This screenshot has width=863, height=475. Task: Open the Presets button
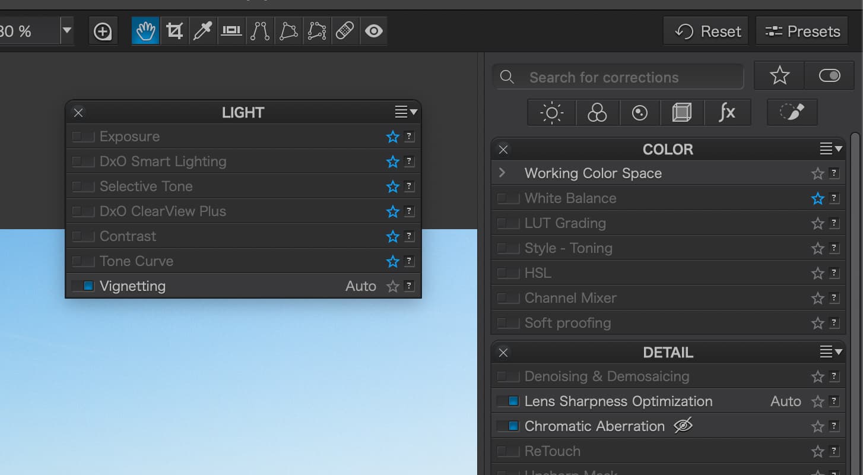[802, 31]
